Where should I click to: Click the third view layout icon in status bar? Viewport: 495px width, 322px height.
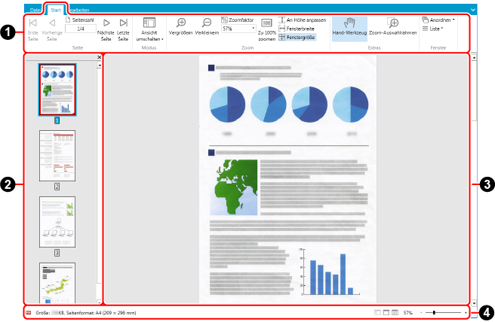pos(395,311)
